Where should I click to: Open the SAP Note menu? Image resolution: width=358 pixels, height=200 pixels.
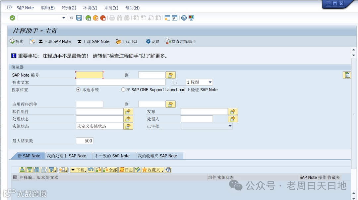(x=25, y=8)
